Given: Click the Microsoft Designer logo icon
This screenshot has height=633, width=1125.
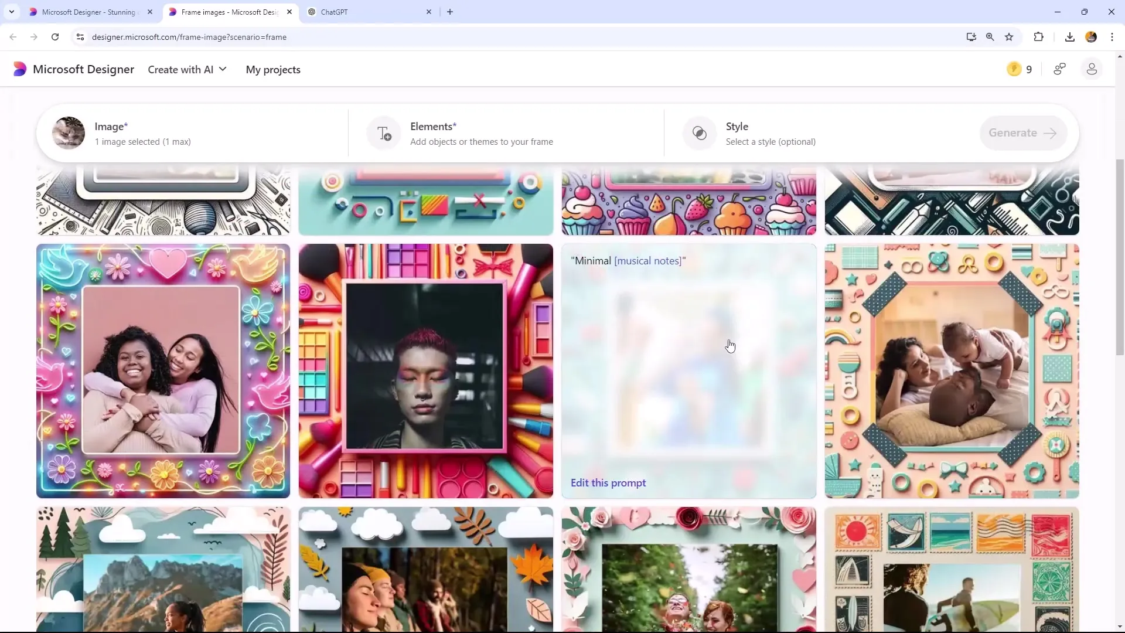Looking at the screenshot, I should pyautogui.click(x=20, y=69).
